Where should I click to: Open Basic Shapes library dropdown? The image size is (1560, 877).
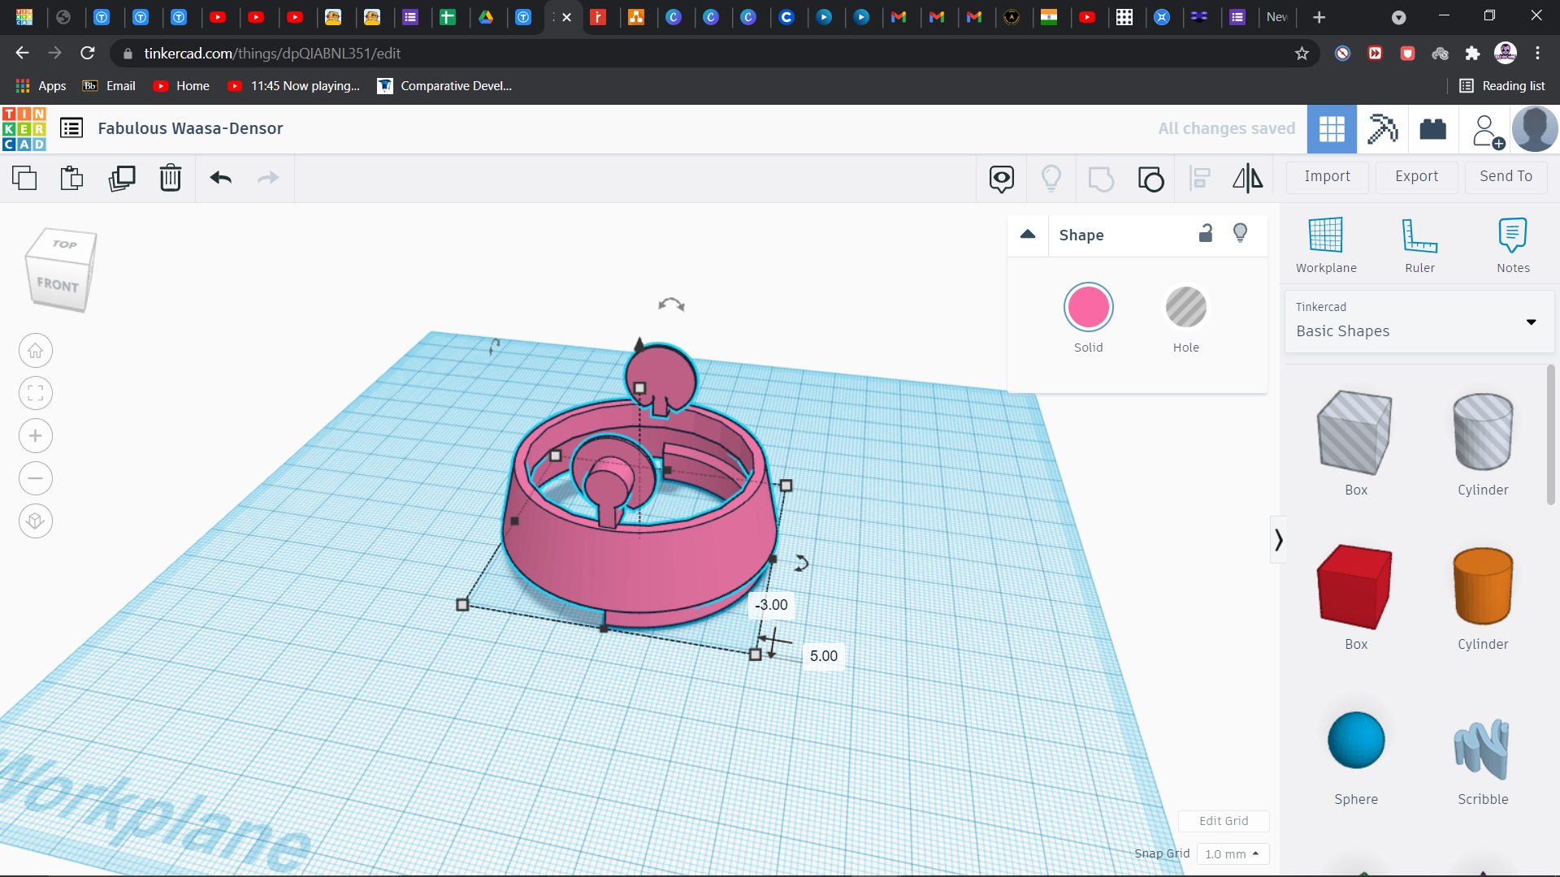(1419, 322)
